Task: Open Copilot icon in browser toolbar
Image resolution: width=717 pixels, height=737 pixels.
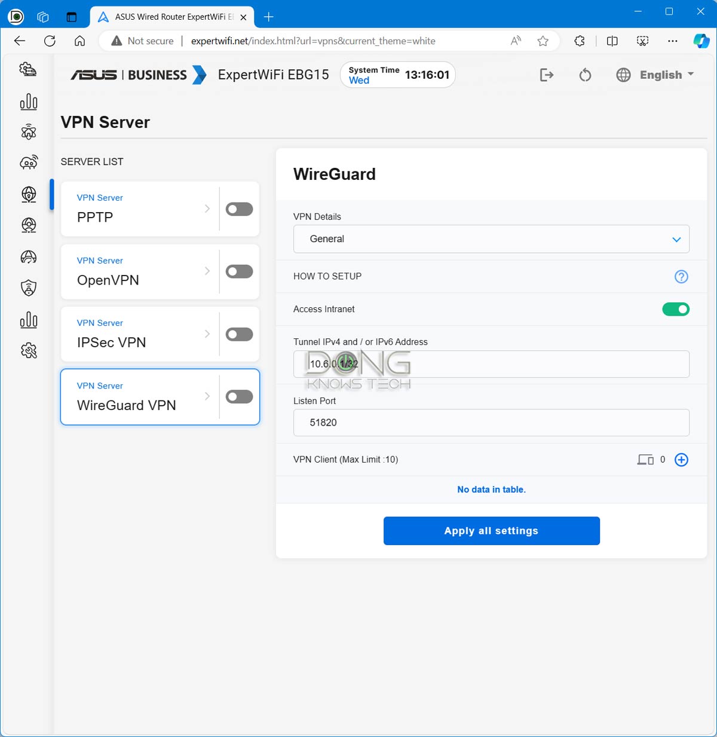Action: (x=701, y=41)
